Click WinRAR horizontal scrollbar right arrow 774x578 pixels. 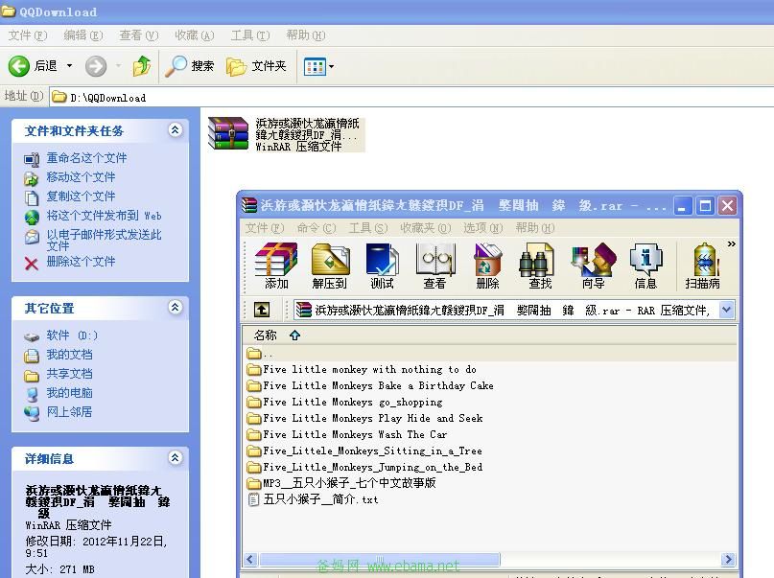(728, 559)
